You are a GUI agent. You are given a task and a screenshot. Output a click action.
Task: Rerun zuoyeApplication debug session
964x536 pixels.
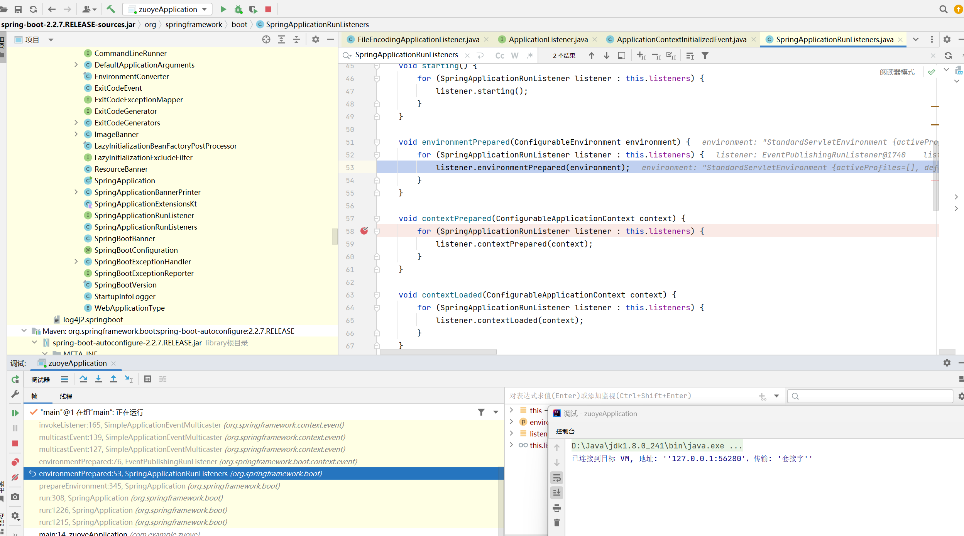coord(15,379)
